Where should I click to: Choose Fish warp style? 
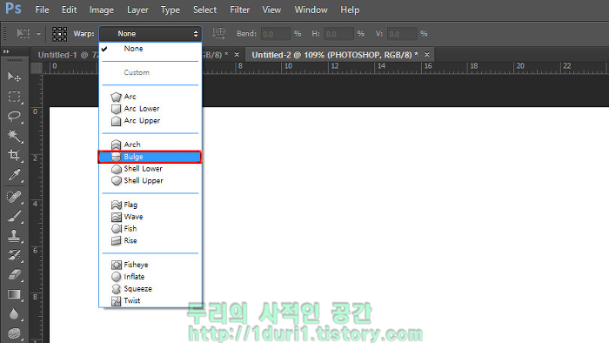pos(151,228)
